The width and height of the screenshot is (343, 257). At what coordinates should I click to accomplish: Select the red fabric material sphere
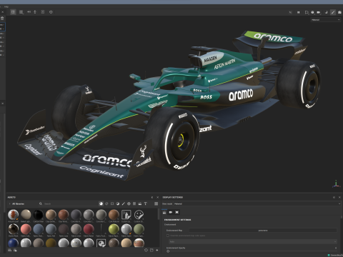(89, 229)
